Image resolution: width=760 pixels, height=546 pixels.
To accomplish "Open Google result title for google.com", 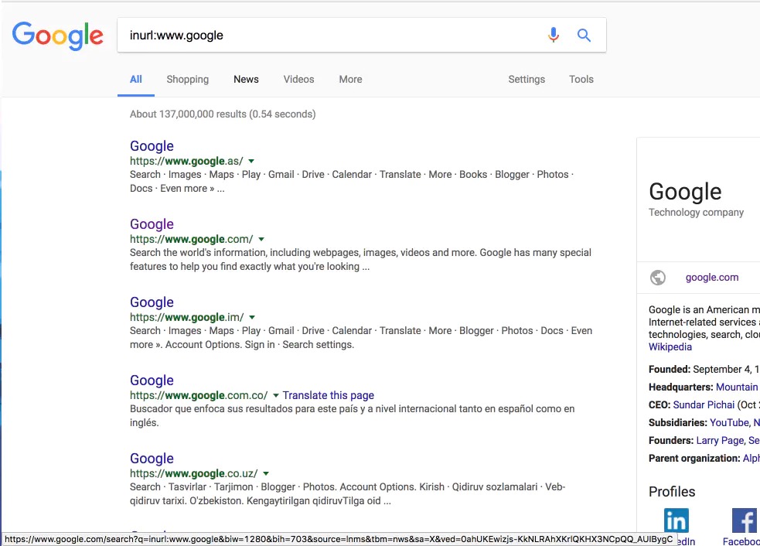I will (x=152, y=224).
